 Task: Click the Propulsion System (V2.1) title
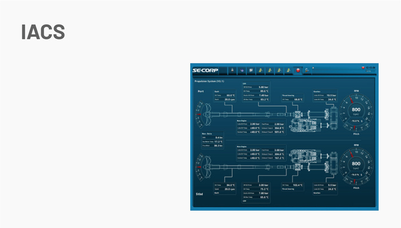pyautogui.click(x=209, y=81)
